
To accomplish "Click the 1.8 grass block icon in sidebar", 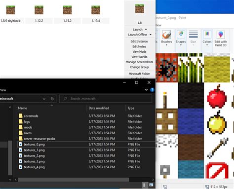I will (x=140, y=8).
